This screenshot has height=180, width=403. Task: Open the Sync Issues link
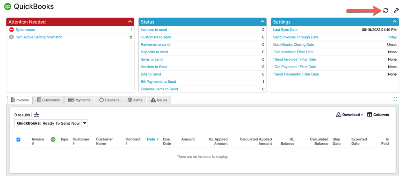(25, 30)
